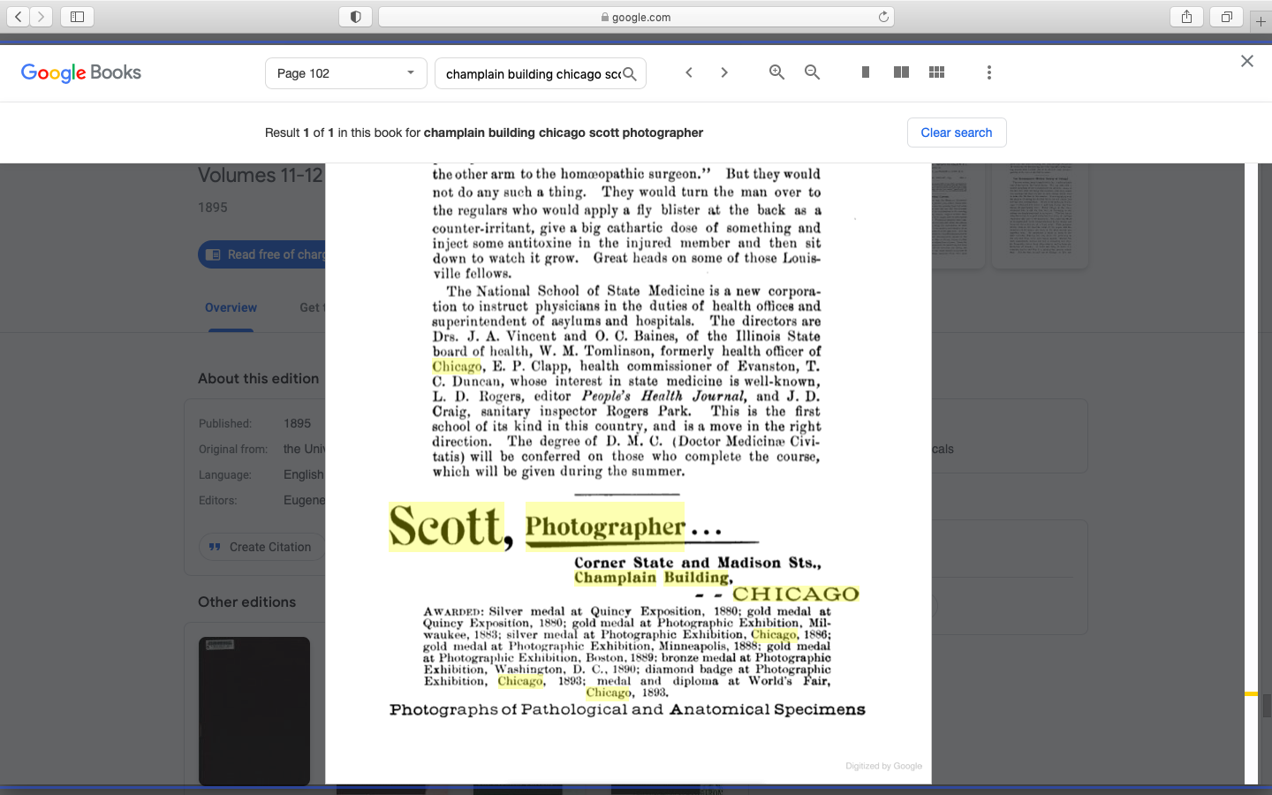Click the yellow scrollbar result marker
Screen dimensions: 1272x795
coord(1251,694)
